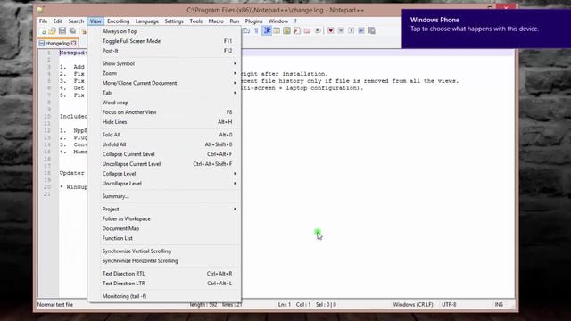Click the Save All toolbar icon
The width and height of the screenshot is (571, 321).
pyautogui.click(x=72, y=31)
